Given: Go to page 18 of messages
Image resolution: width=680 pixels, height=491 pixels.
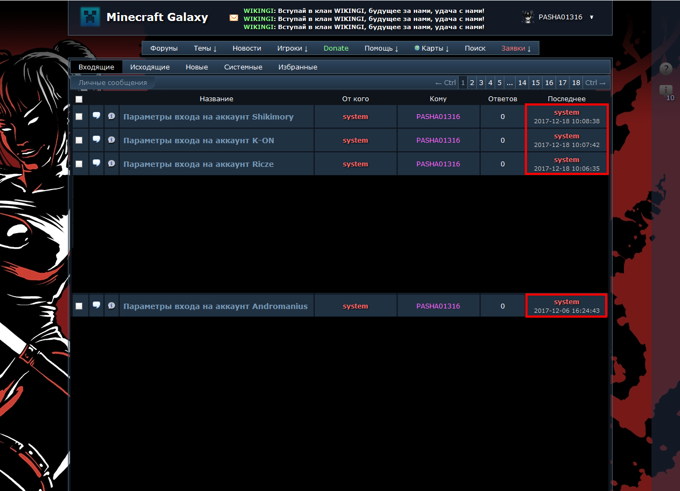Looking at the screenshot, I should click(576, 83).
